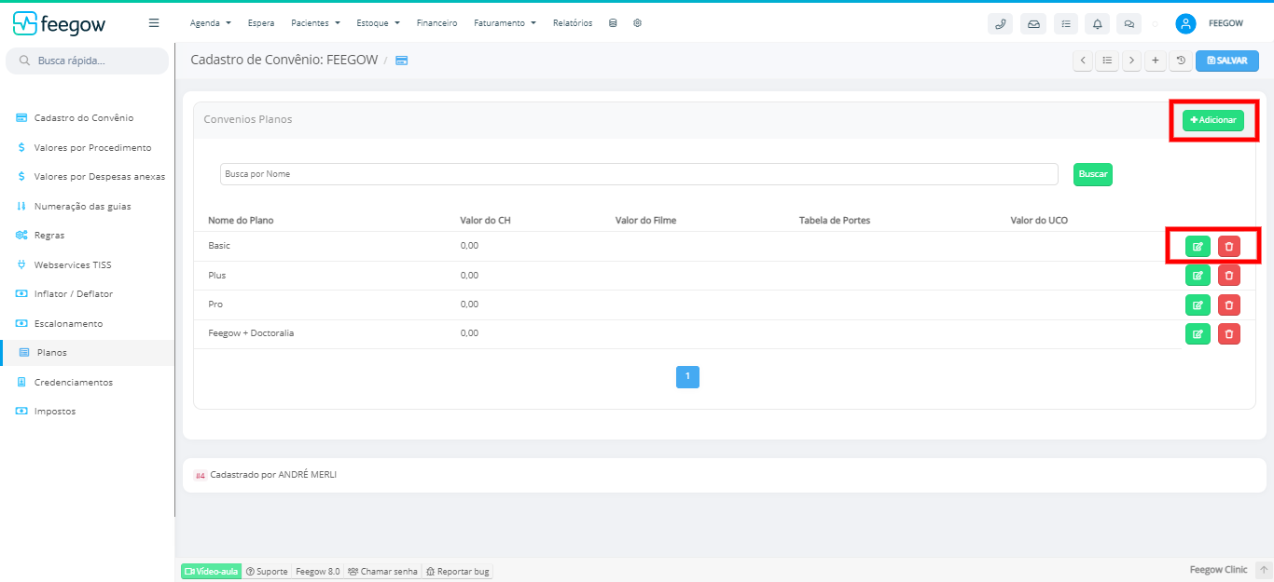Open the Suporte footer link
1274x582 pixels.
pyautogui.click(x=267, y=572)
